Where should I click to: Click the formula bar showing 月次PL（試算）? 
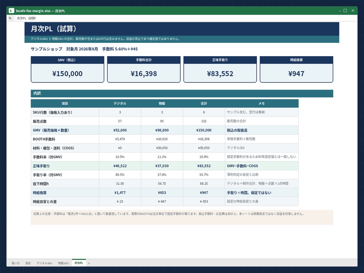tap(186, 18)
